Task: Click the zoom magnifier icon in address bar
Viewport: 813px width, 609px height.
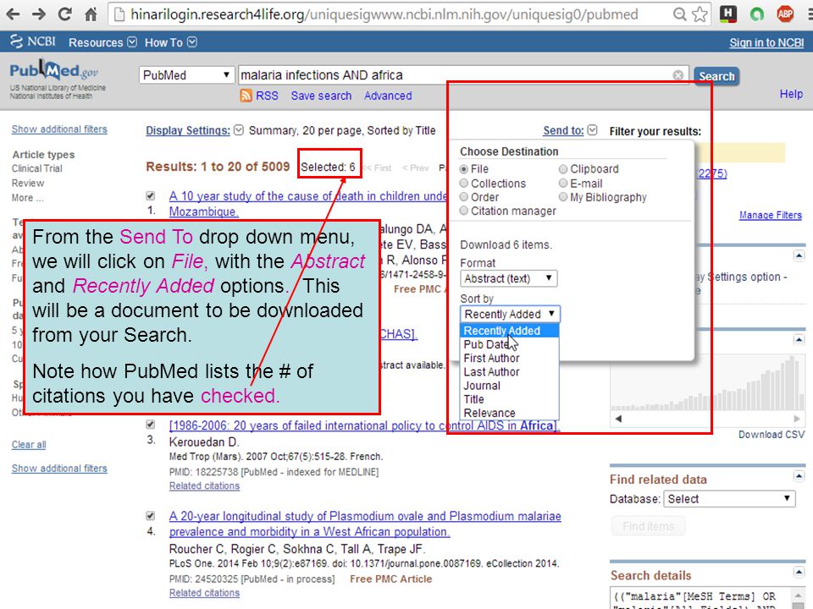Action: (679, 14)
